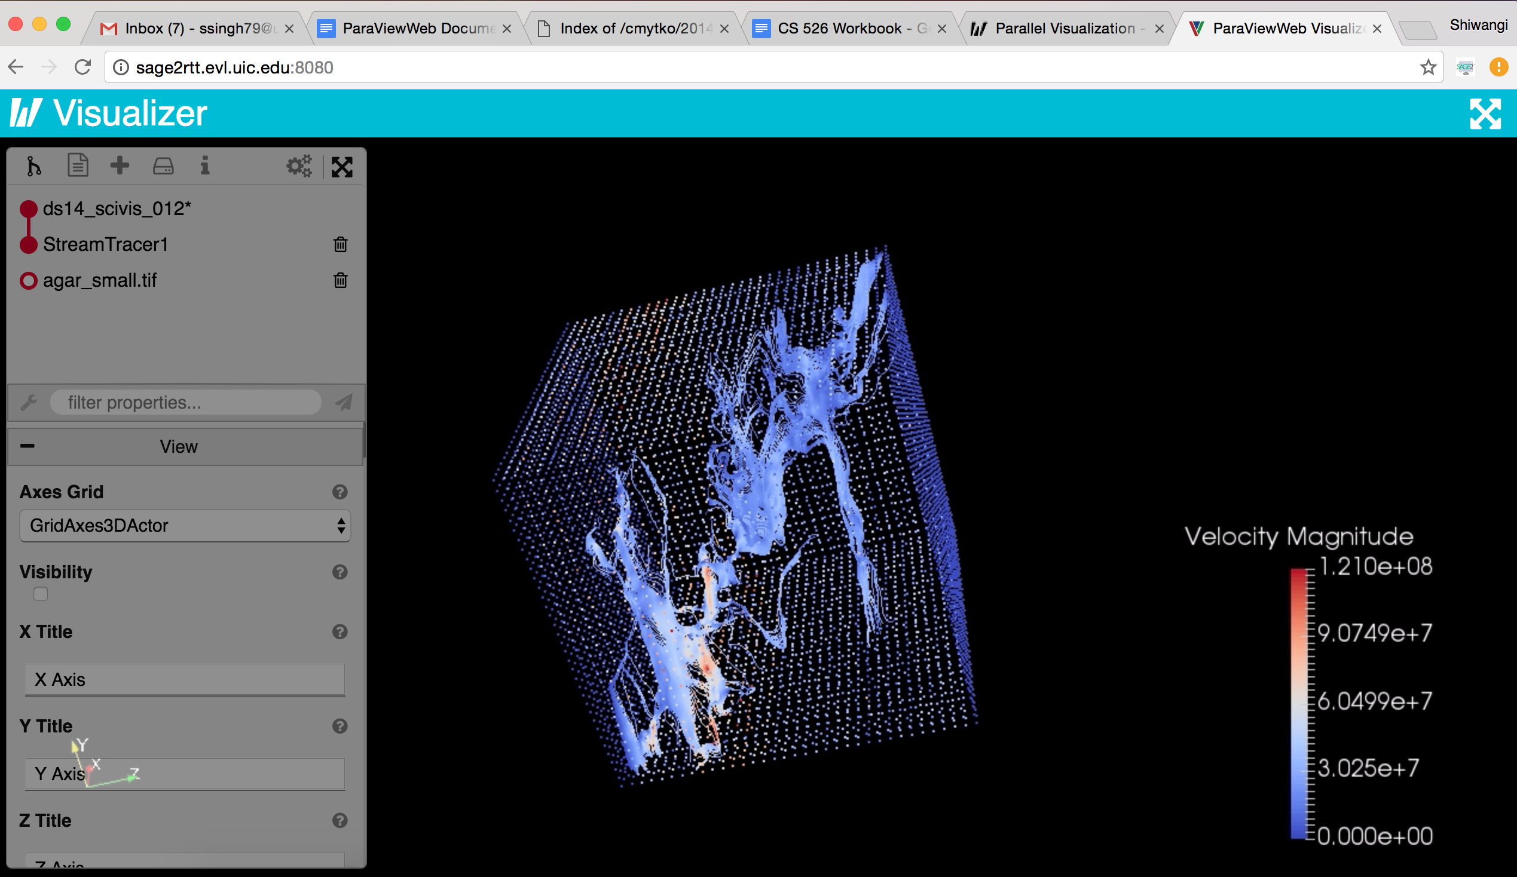Reload the browser page

pyautogui.click(x=83, y=67)
